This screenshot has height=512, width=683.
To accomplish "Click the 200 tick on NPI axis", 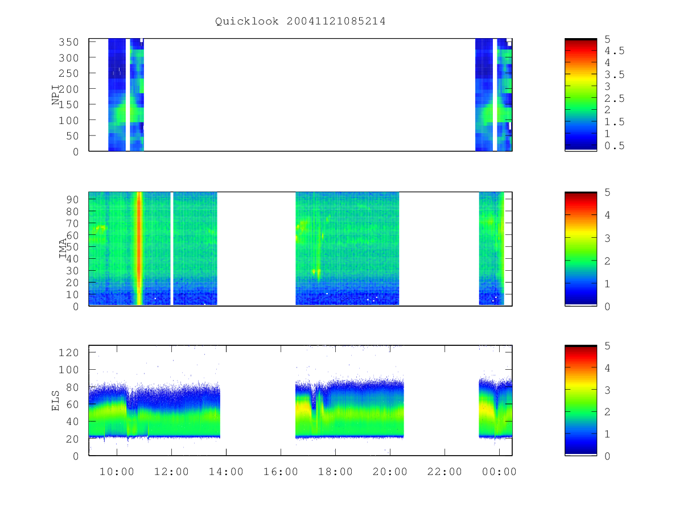I will pos(69,89).
